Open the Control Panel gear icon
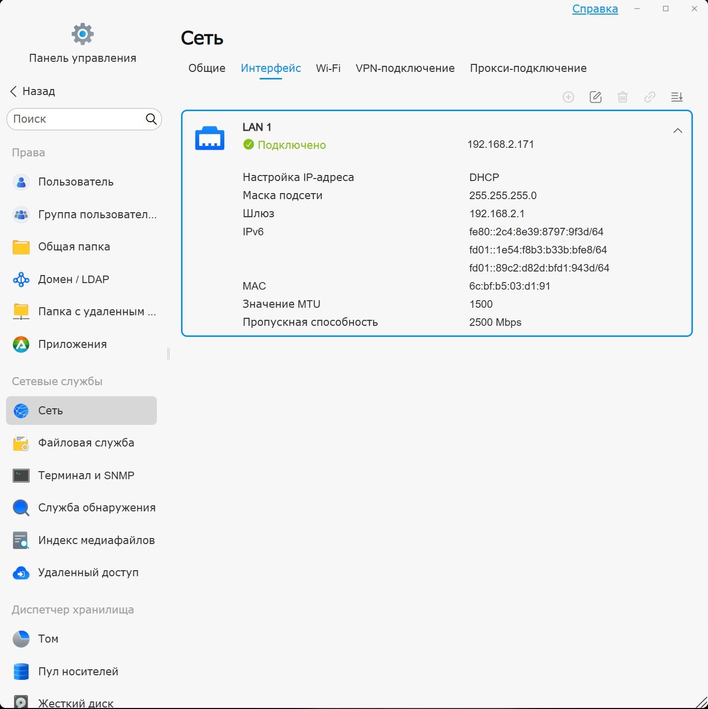Image resolution: width=708 pixels, height=709 pixels. click(x=82, y=34)
